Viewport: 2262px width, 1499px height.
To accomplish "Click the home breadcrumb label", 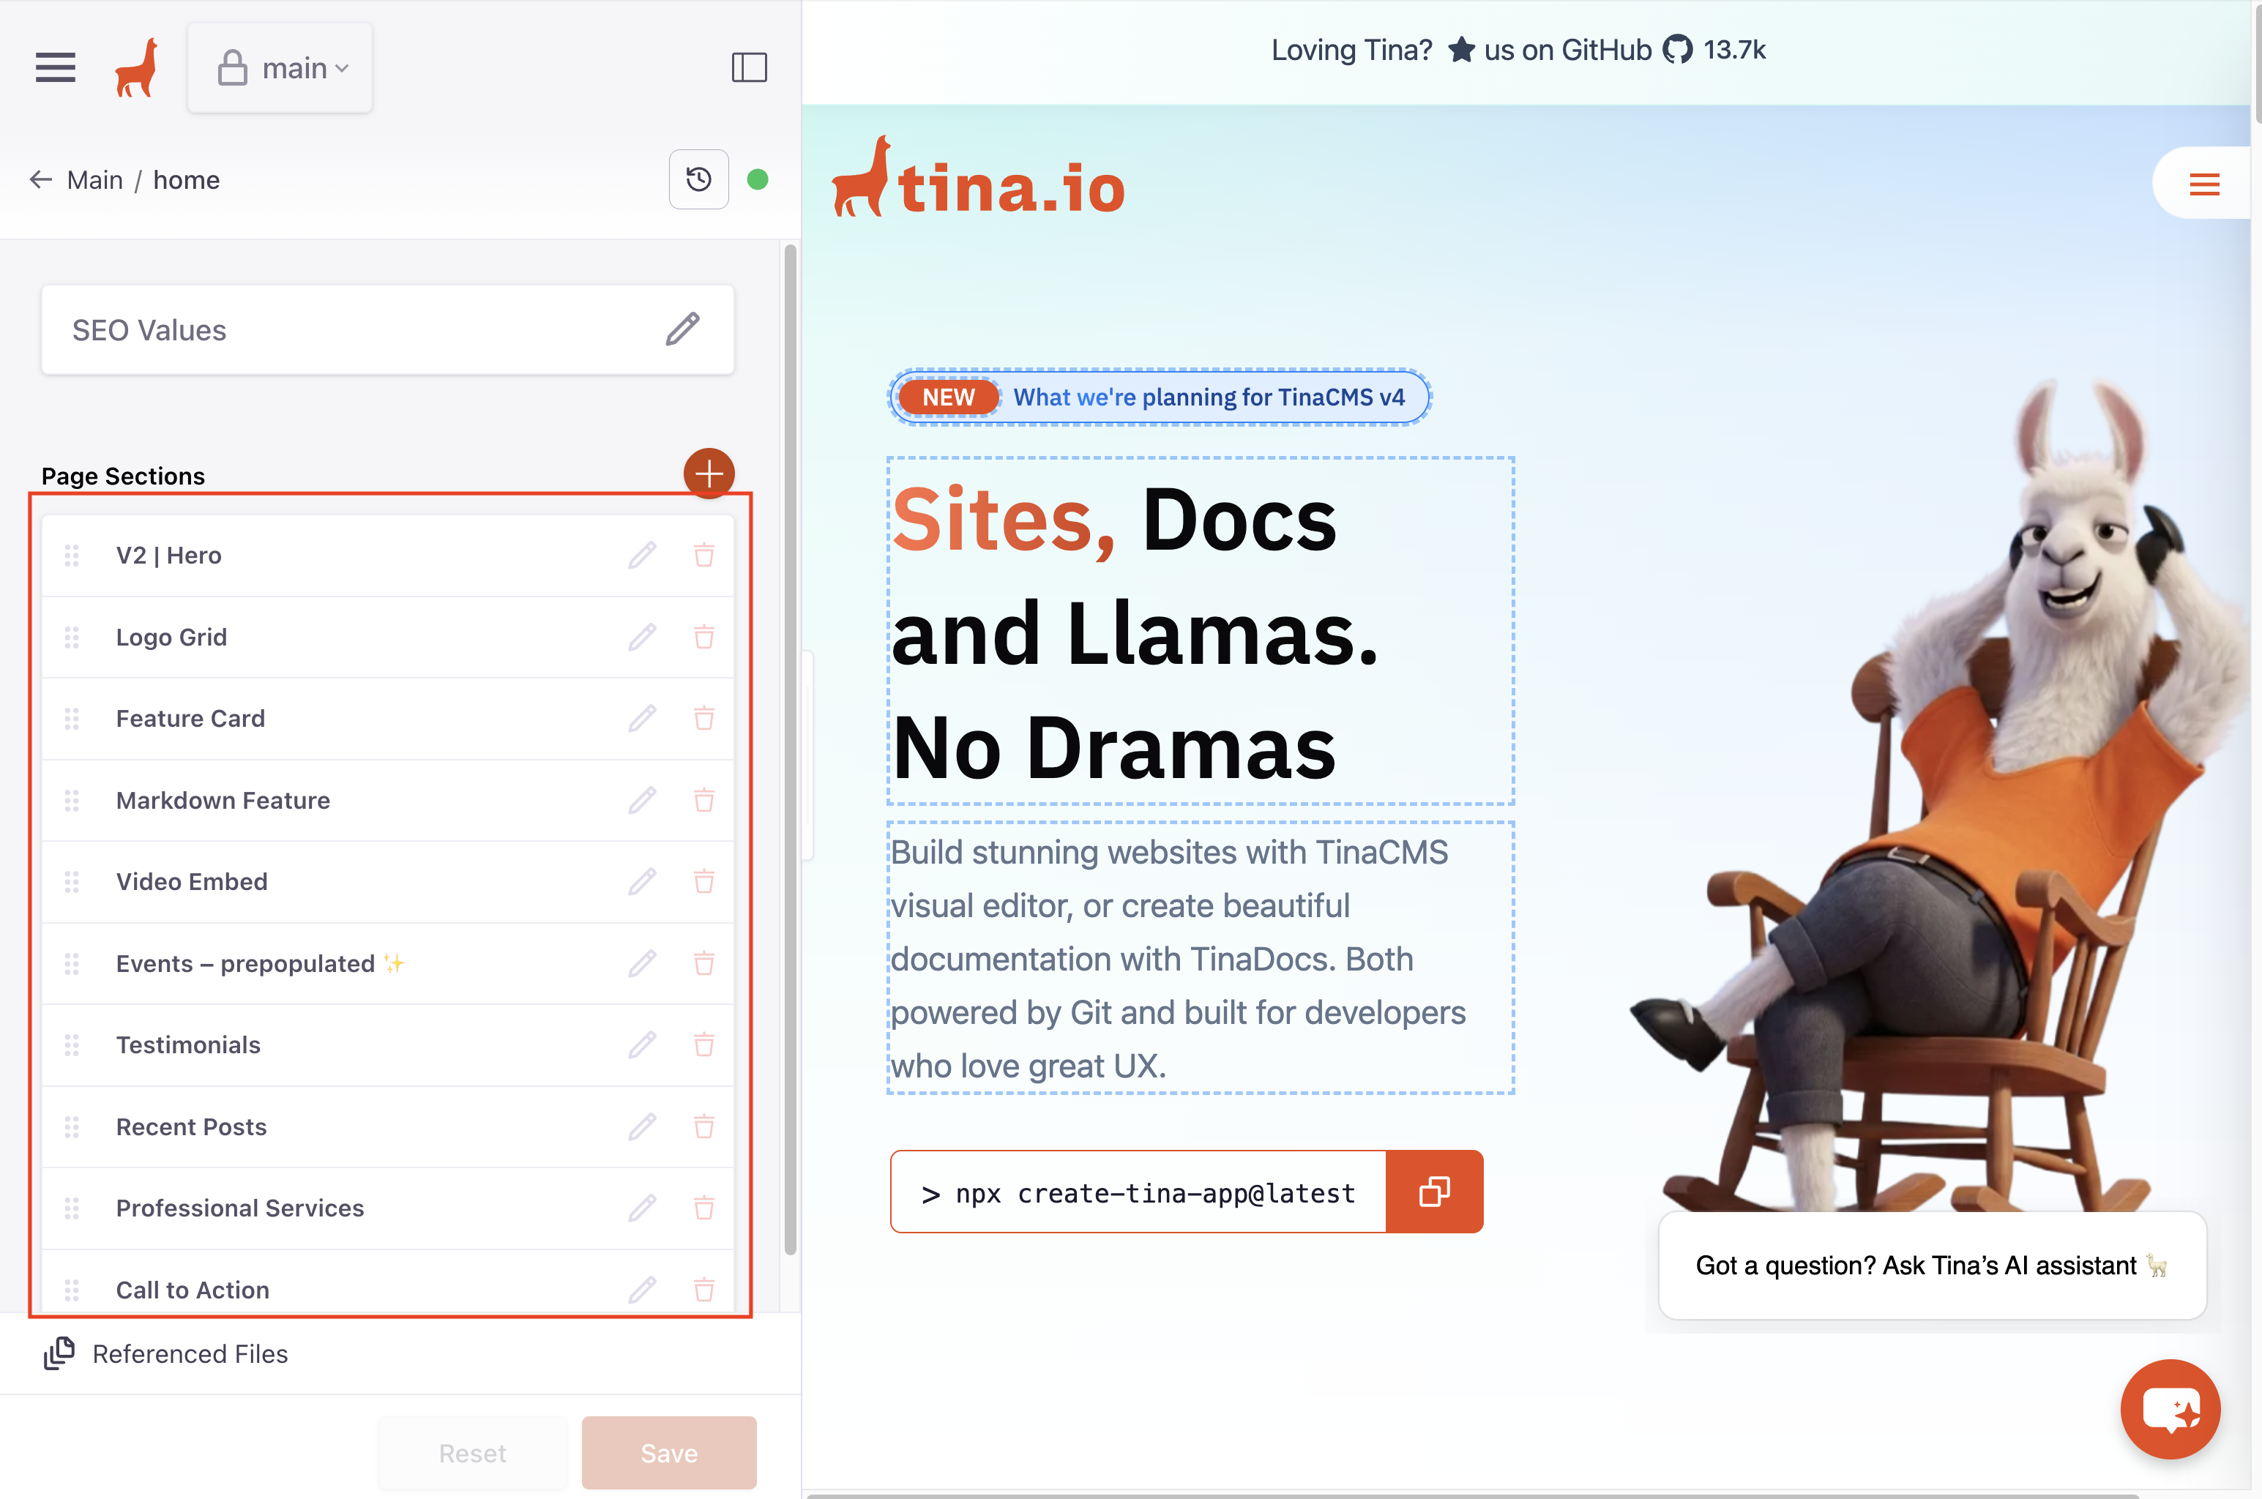I will [187, 180].
